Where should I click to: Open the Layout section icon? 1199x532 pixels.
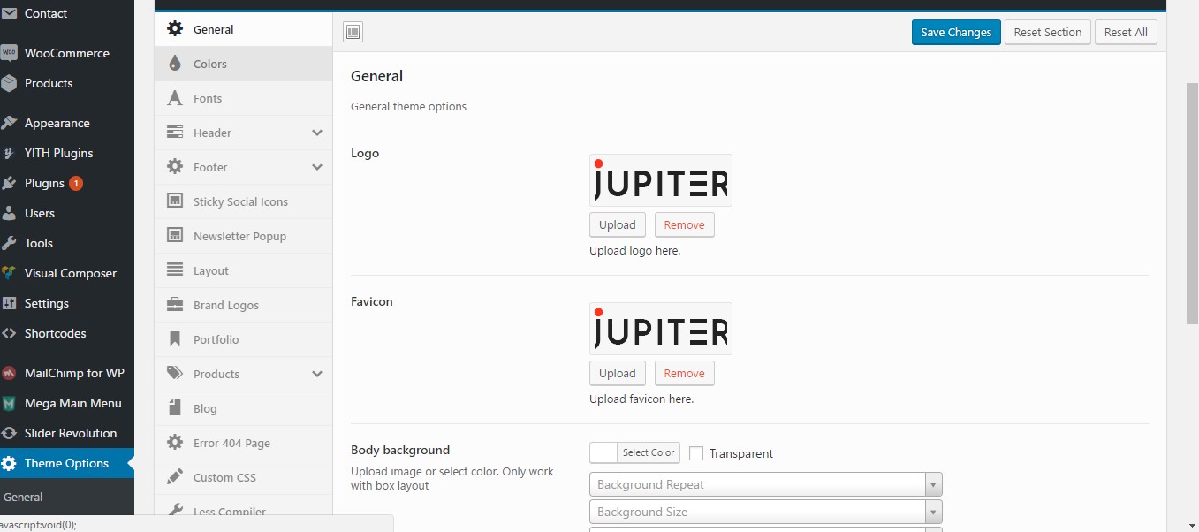(175, 270)
